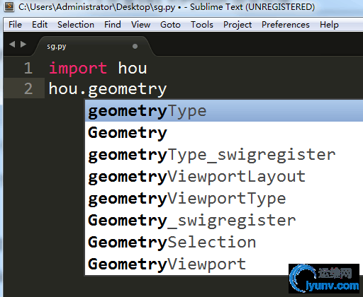Open the Edit menu

point(40,25)
